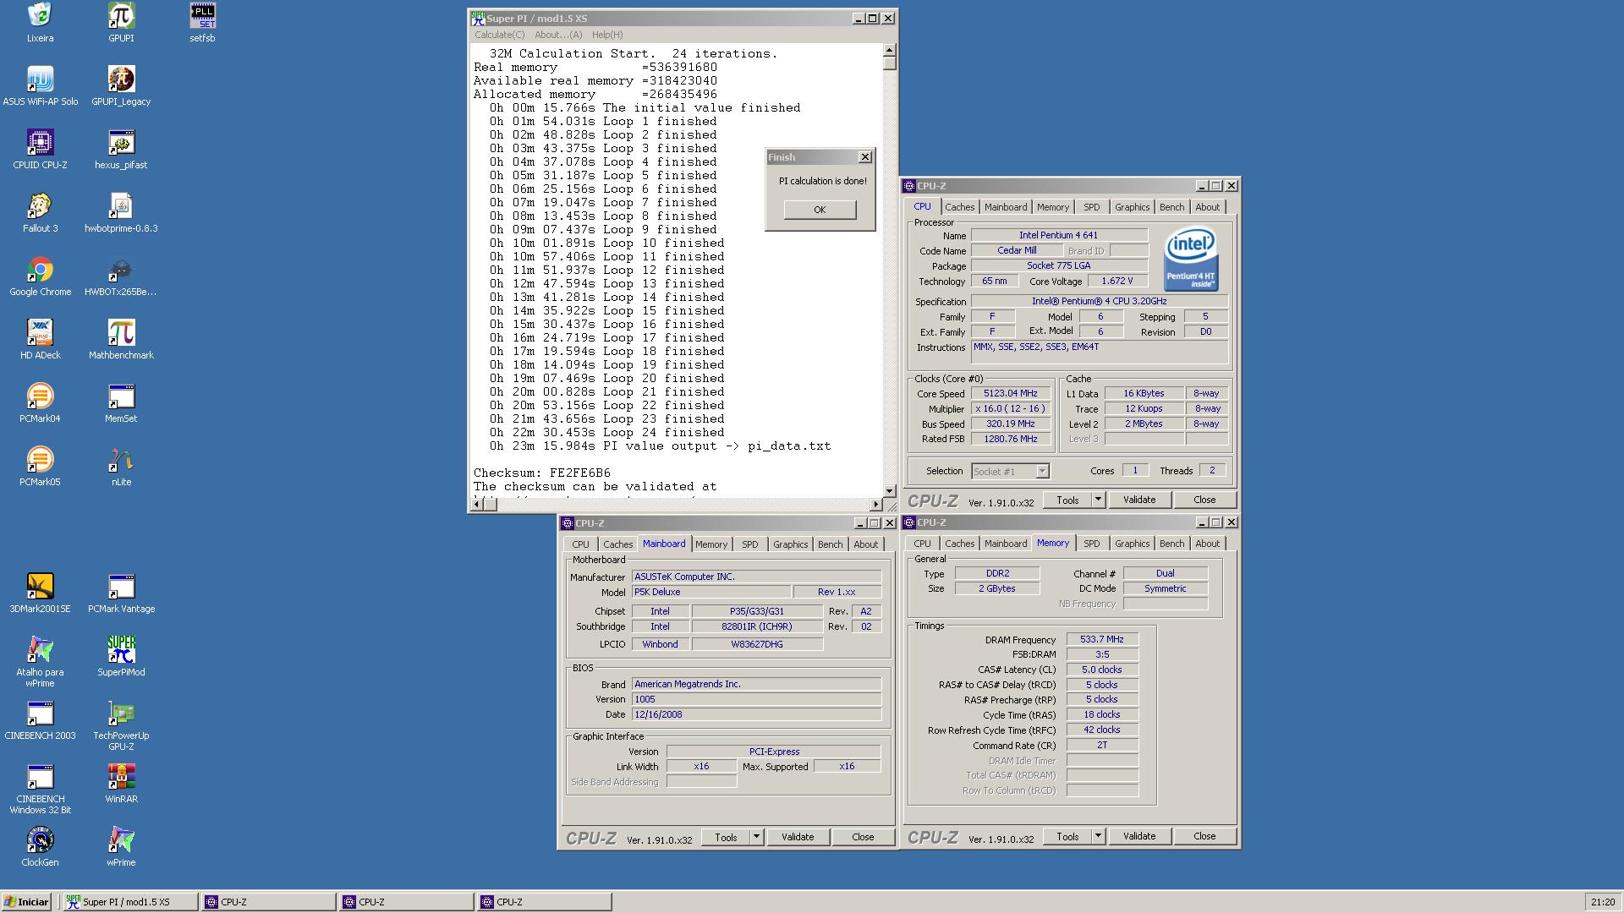Viewport: 1624px width, 913px height.
Task: Open About...(A) menu in Super PI
Action: (x=558, y=35)
